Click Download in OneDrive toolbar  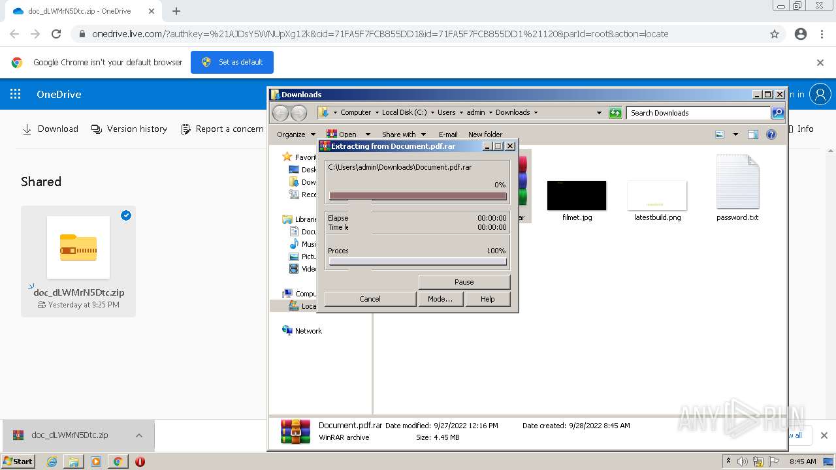(x=50, y=129)
